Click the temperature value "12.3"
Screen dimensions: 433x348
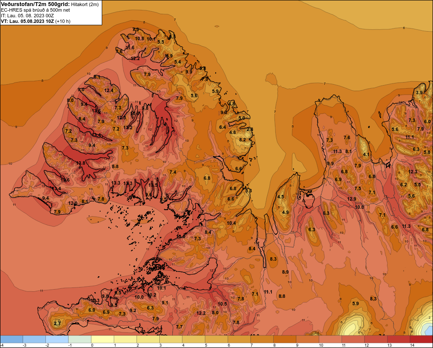click(x=413, y=172)
